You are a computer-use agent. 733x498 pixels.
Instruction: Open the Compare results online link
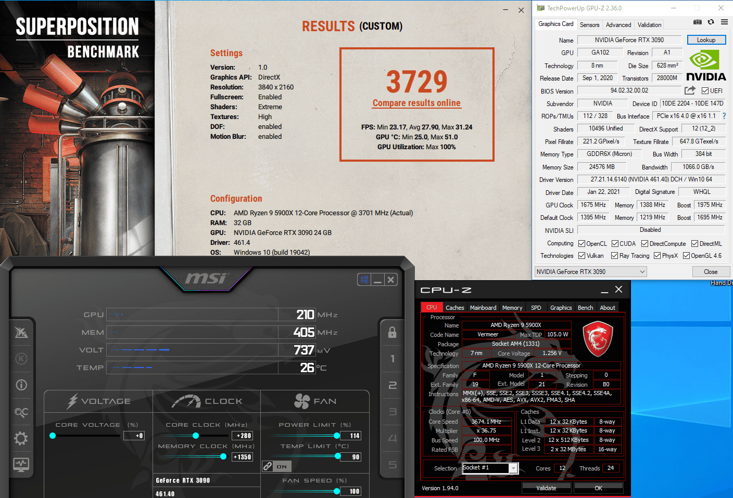416,103
